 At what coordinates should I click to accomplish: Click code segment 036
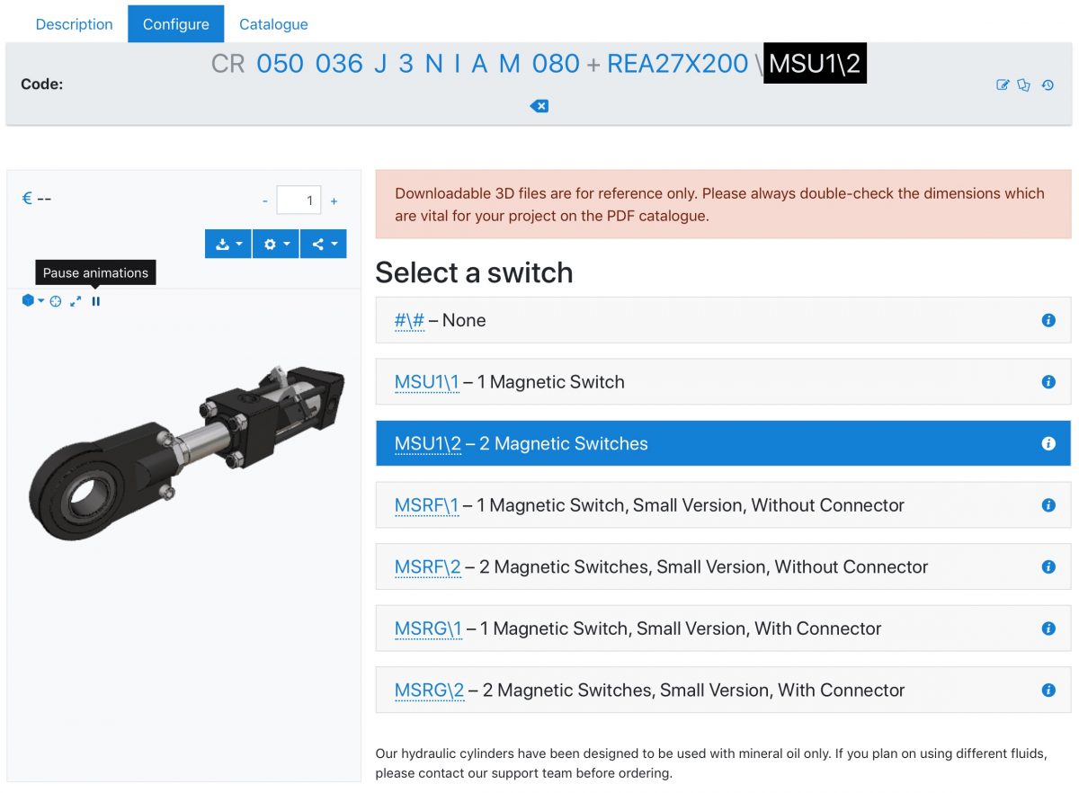tap(339, 64)
